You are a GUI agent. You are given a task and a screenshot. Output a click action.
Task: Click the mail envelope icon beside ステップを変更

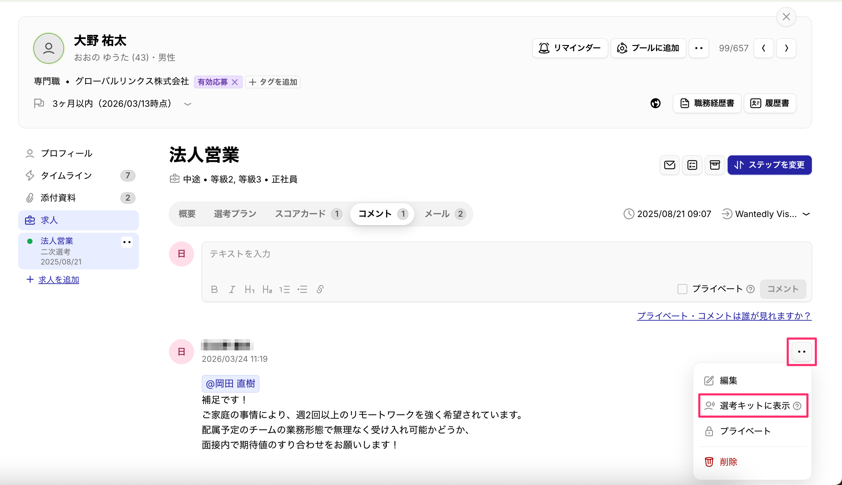coord(669,165)
